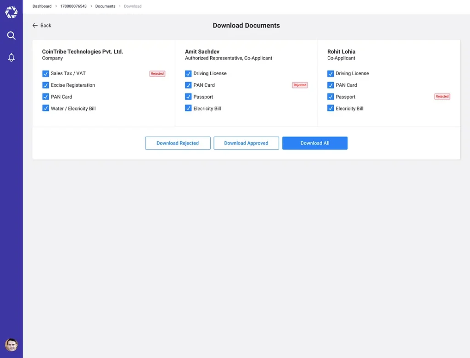Uncheck Amit Sachdev's Passport checkbox
Viewport: 470px width, 358px height.
pos(188,97)
